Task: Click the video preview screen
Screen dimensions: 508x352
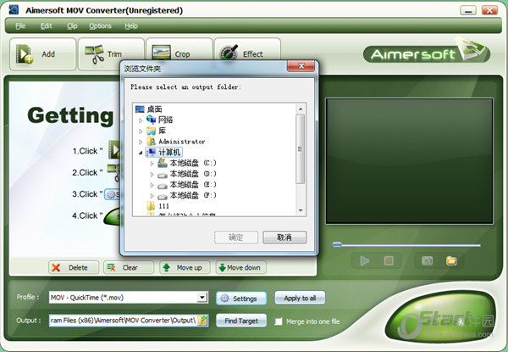Action: [410, 161]
